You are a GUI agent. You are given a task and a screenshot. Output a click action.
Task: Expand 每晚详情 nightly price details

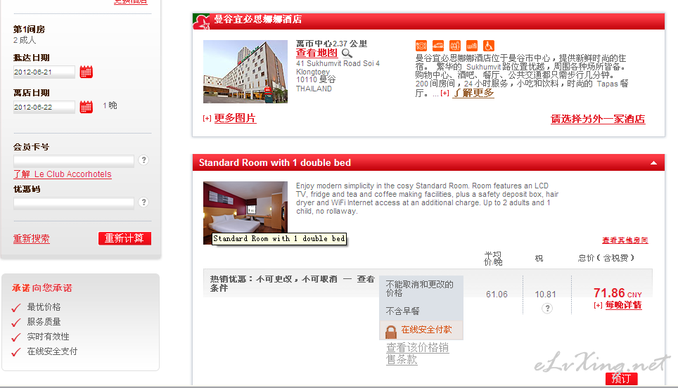coord(598,305)
